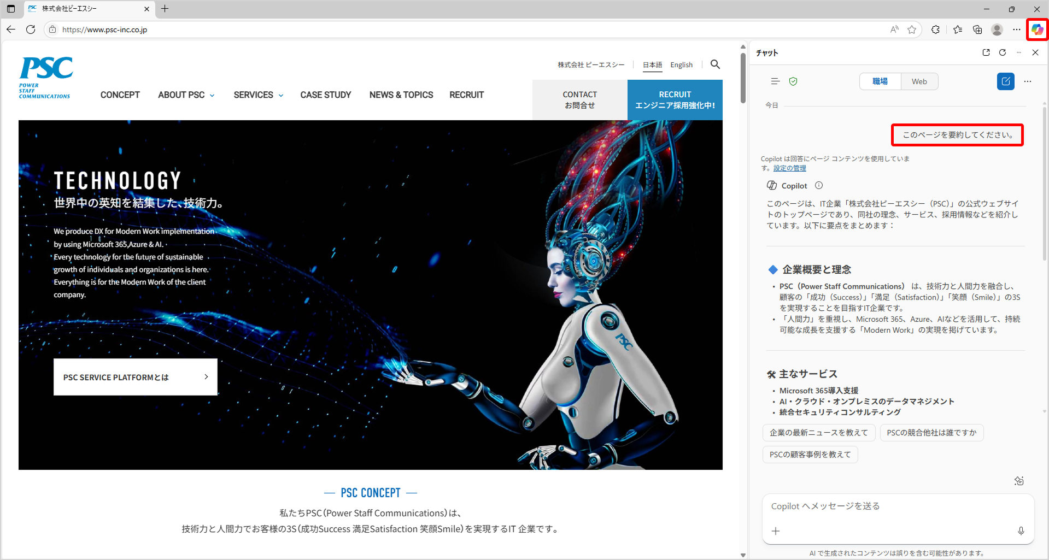
Task: Click the microphone icon in the message box
Action: click(x=1021, y=531)
